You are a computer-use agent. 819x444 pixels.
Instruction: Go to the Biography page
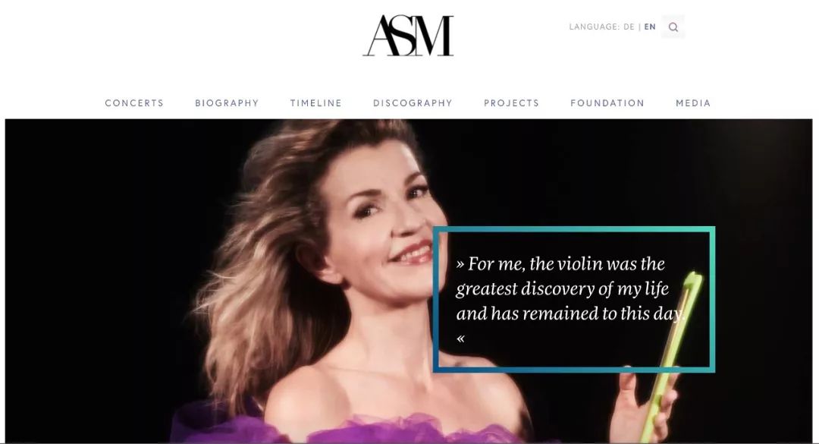[x=227, y=103]
